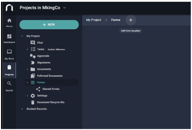This screenshot has height=130, width=192.
Task: Open the Chat tree item label
Action: pyautogui.click(x=40, y=43)
